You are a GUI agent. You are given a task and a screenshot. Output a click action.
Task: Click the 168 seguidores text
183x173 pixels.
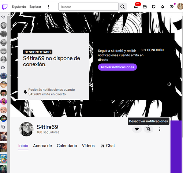tap(48, 132)
